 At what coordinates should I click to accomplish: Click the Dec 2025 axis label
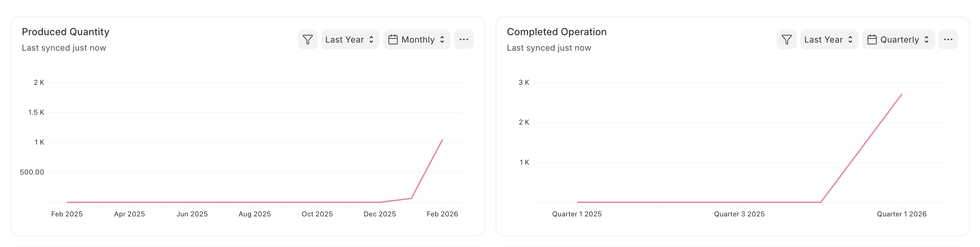379,214
